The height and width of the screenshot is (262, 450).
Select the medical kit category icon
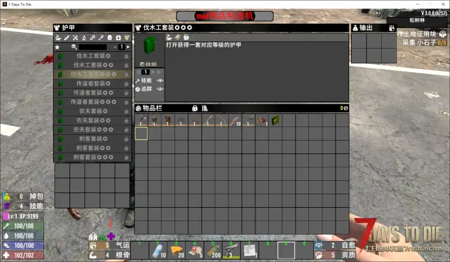pos(118,38)
